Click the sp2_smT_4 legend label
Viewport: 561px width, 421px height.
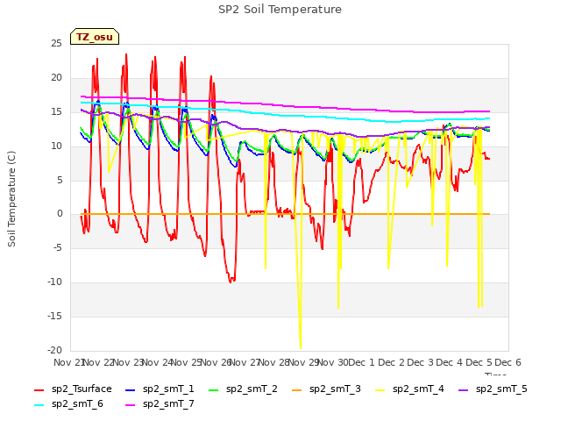(x=418, y=389)
